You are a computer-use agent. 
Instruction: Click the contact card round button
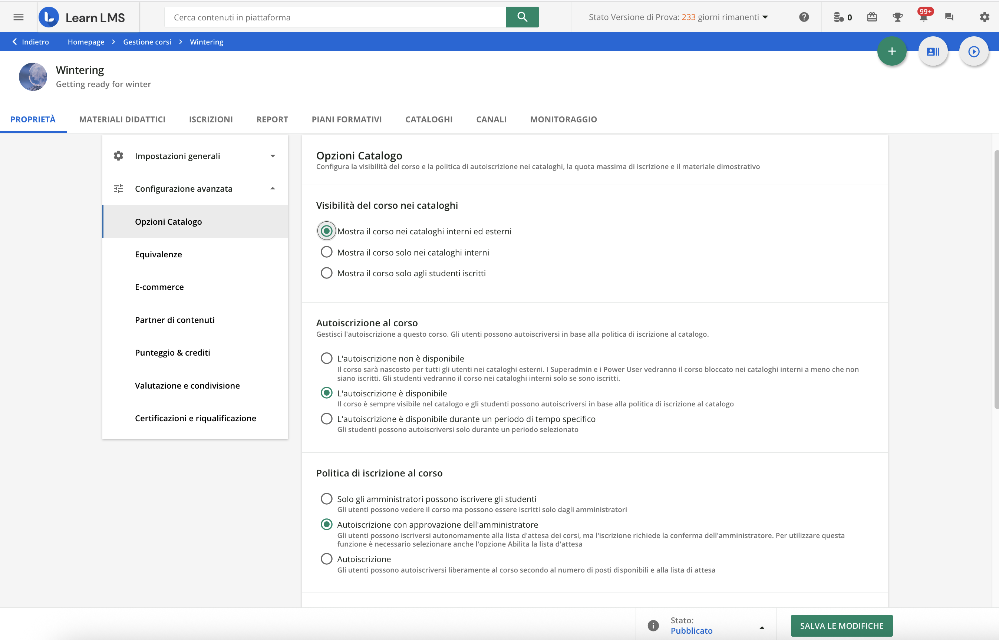[933, 51]
